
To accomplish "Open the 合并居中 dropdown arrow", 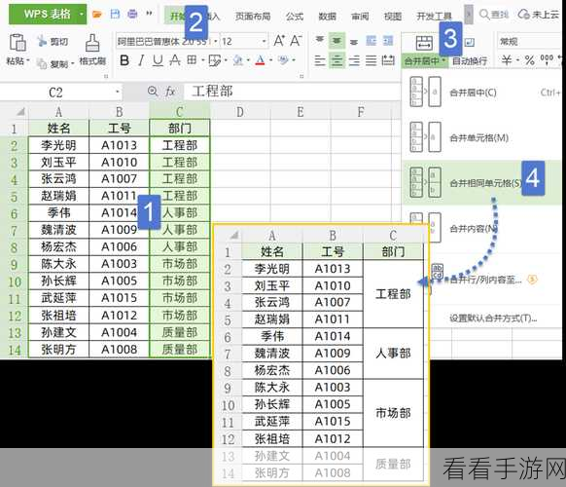I will 443,60.
